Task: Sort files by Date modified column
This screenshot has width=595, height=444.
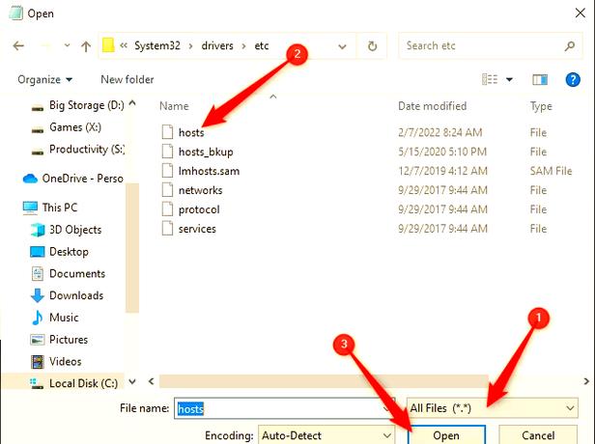Action: [x=432, y=106]
